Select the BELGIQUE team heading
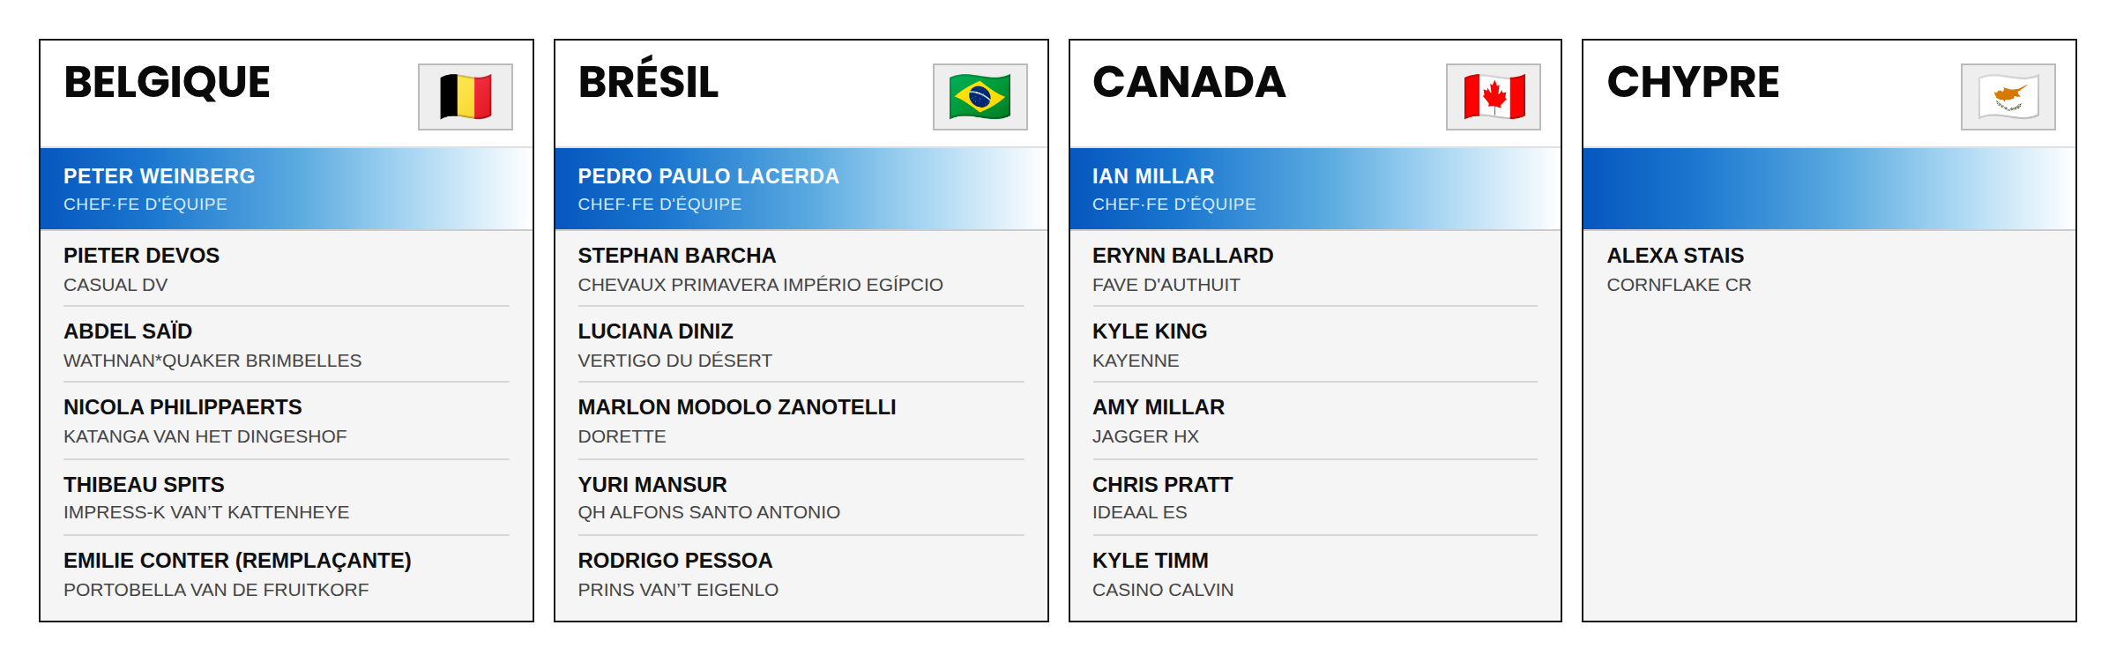 click(x=167, y=83)
